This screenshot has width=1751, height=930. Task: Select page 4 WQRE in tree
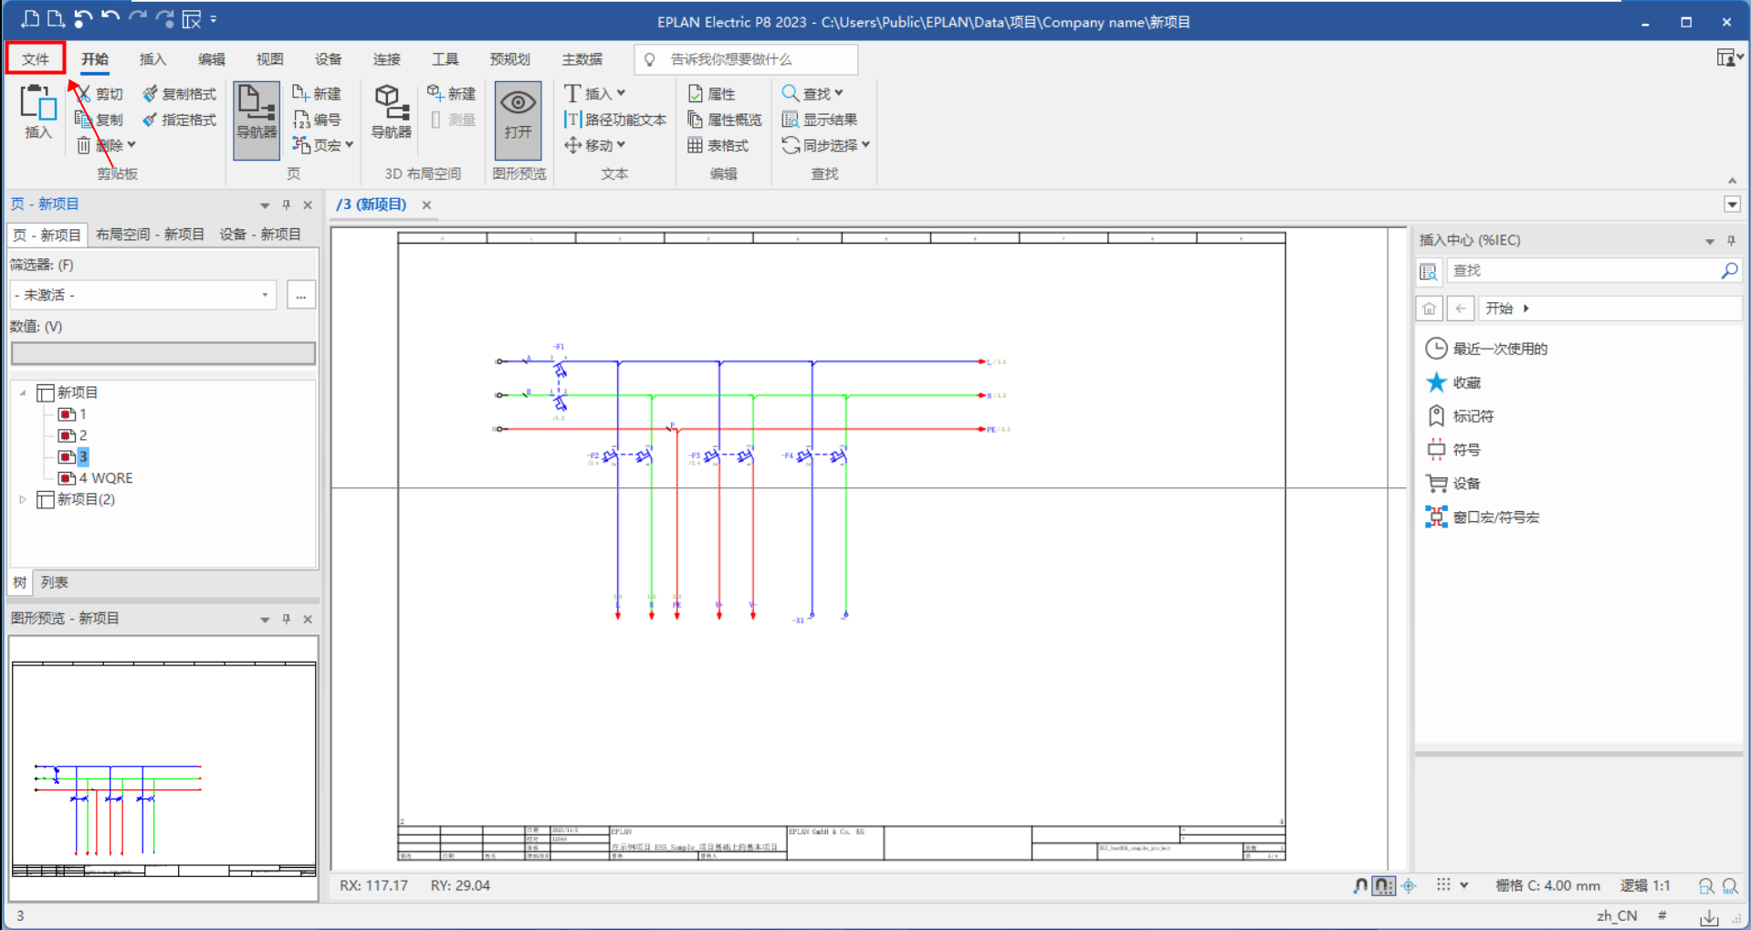[x=105, y=478]
